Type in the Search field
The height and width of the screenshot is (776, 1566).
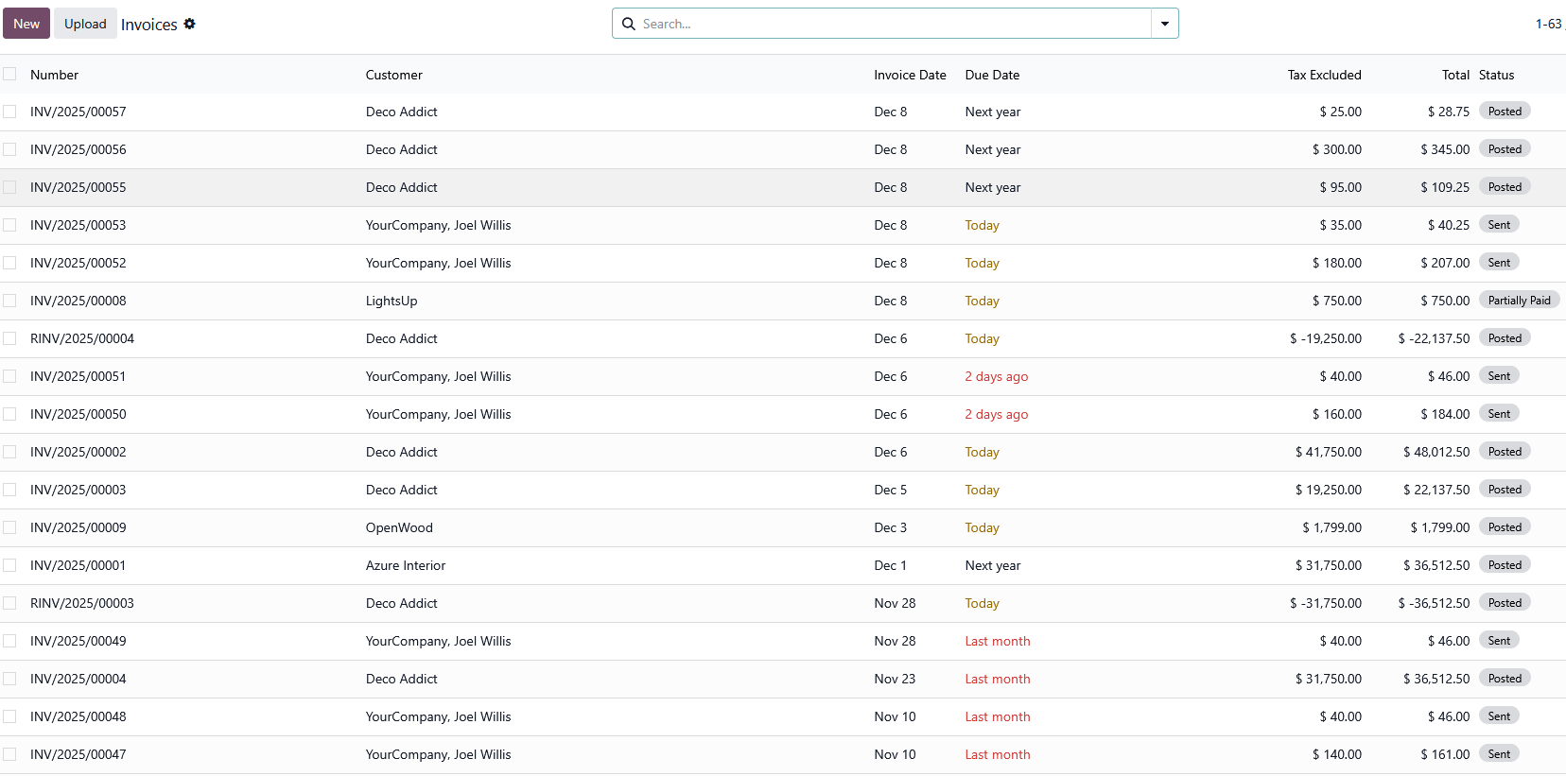pos(889,24)
